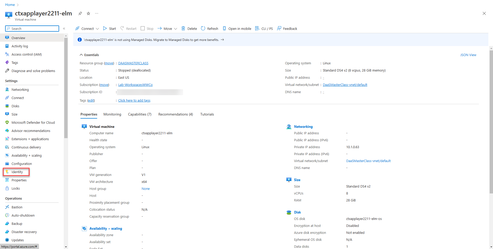Open the more options ellipsis menu
The image size is (493, 249).
(x=97, y=13)
